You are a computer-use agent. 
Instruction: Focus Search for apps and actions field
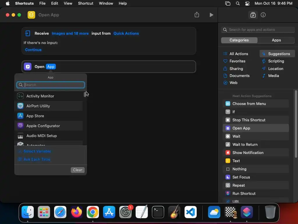click(x=258, y=30)
